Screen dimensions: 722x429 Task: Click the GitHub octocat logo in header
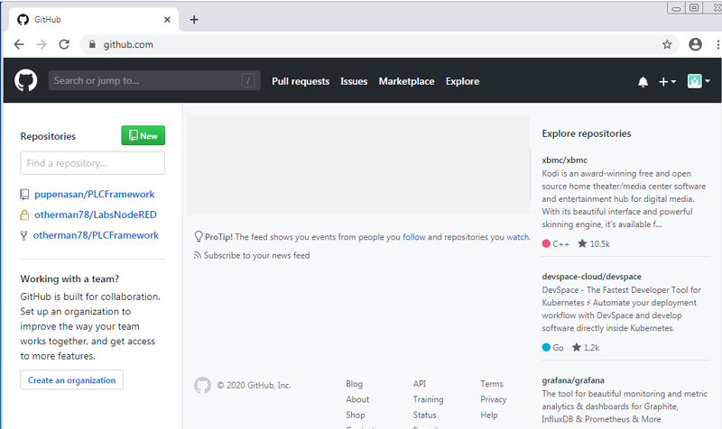click(26, 80)
